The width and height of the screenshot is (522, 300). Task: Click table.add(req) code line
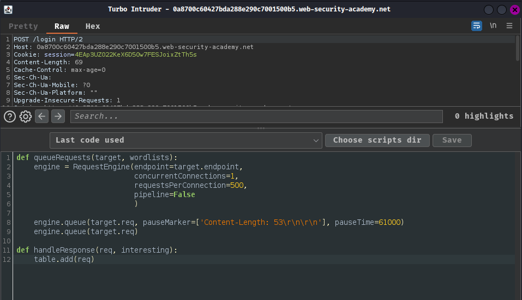click(64, 260)
